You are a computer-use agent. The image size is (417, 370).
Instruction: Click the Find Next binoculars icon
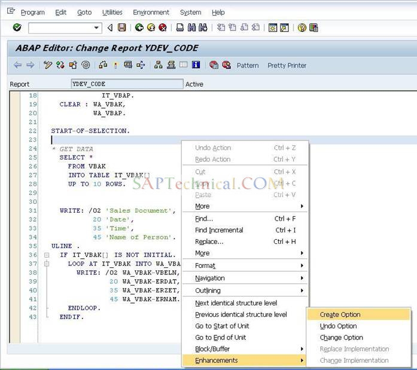(x=203, y=27)
